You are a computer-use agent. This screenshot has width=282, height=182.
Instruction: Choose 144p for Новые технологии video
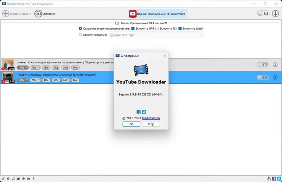75,68
